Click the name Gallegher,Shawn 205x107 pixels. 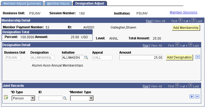123,27
